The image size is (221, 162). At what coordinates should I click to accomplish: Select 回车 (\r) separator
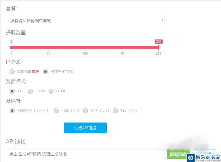pos(56,110)
